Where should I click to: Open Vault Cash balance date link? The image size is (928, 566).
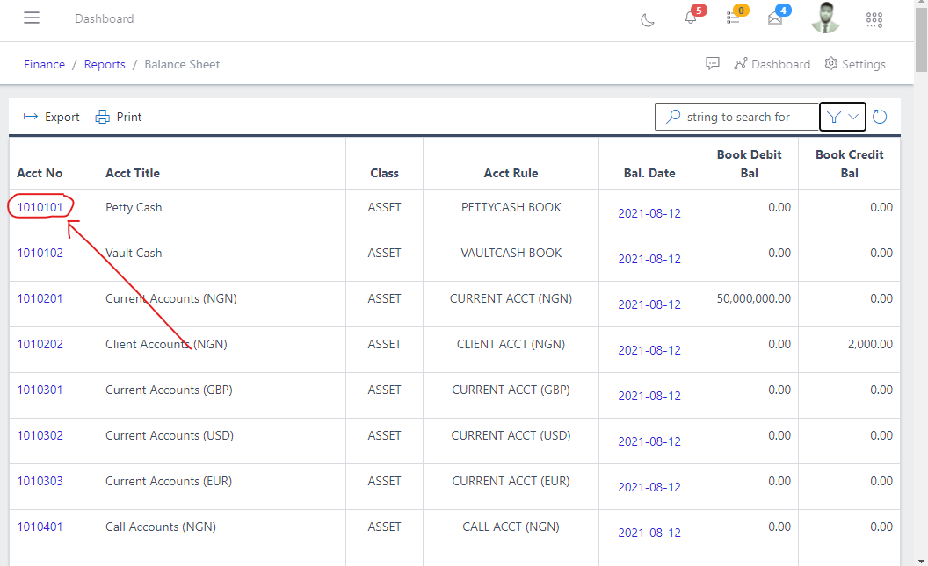tap(649, 259)
